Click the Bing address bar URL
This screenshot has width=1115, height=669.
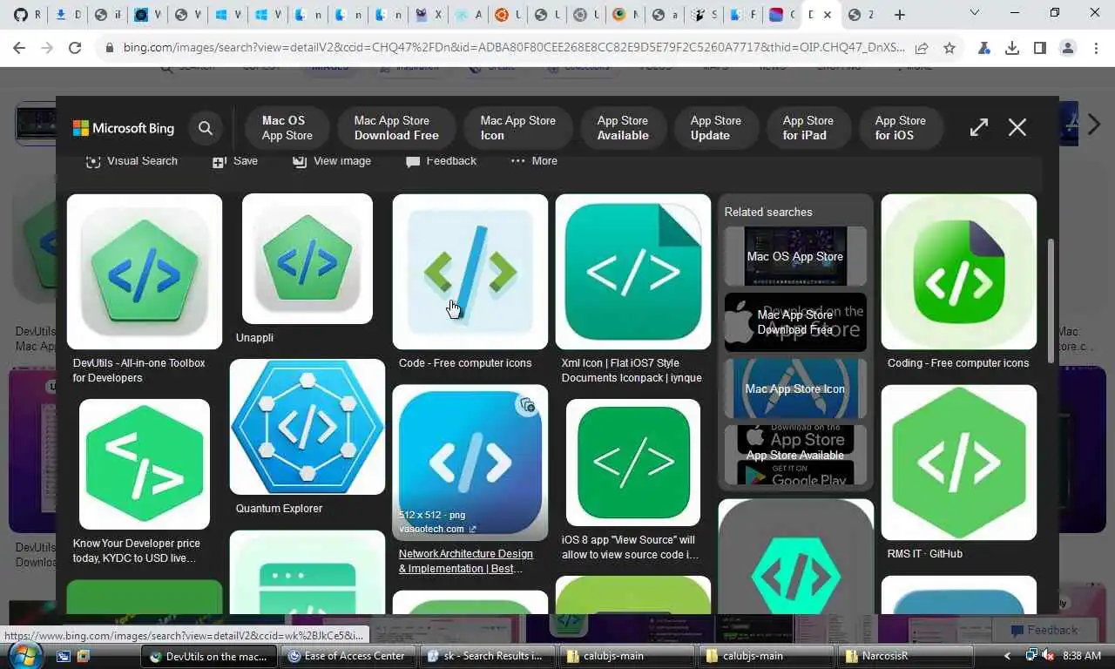(x=514, y=49)
